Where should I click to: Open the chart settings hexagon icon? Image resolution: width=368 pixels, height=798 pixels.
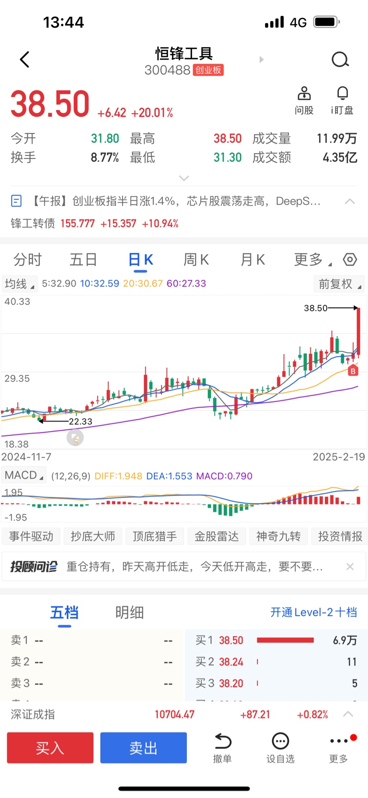[x=350, y=260]
